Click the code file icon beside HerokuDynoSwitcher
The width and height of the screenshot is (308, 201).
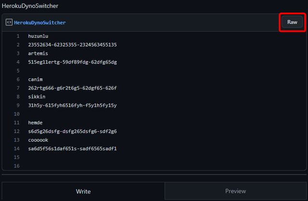[9, 23]
